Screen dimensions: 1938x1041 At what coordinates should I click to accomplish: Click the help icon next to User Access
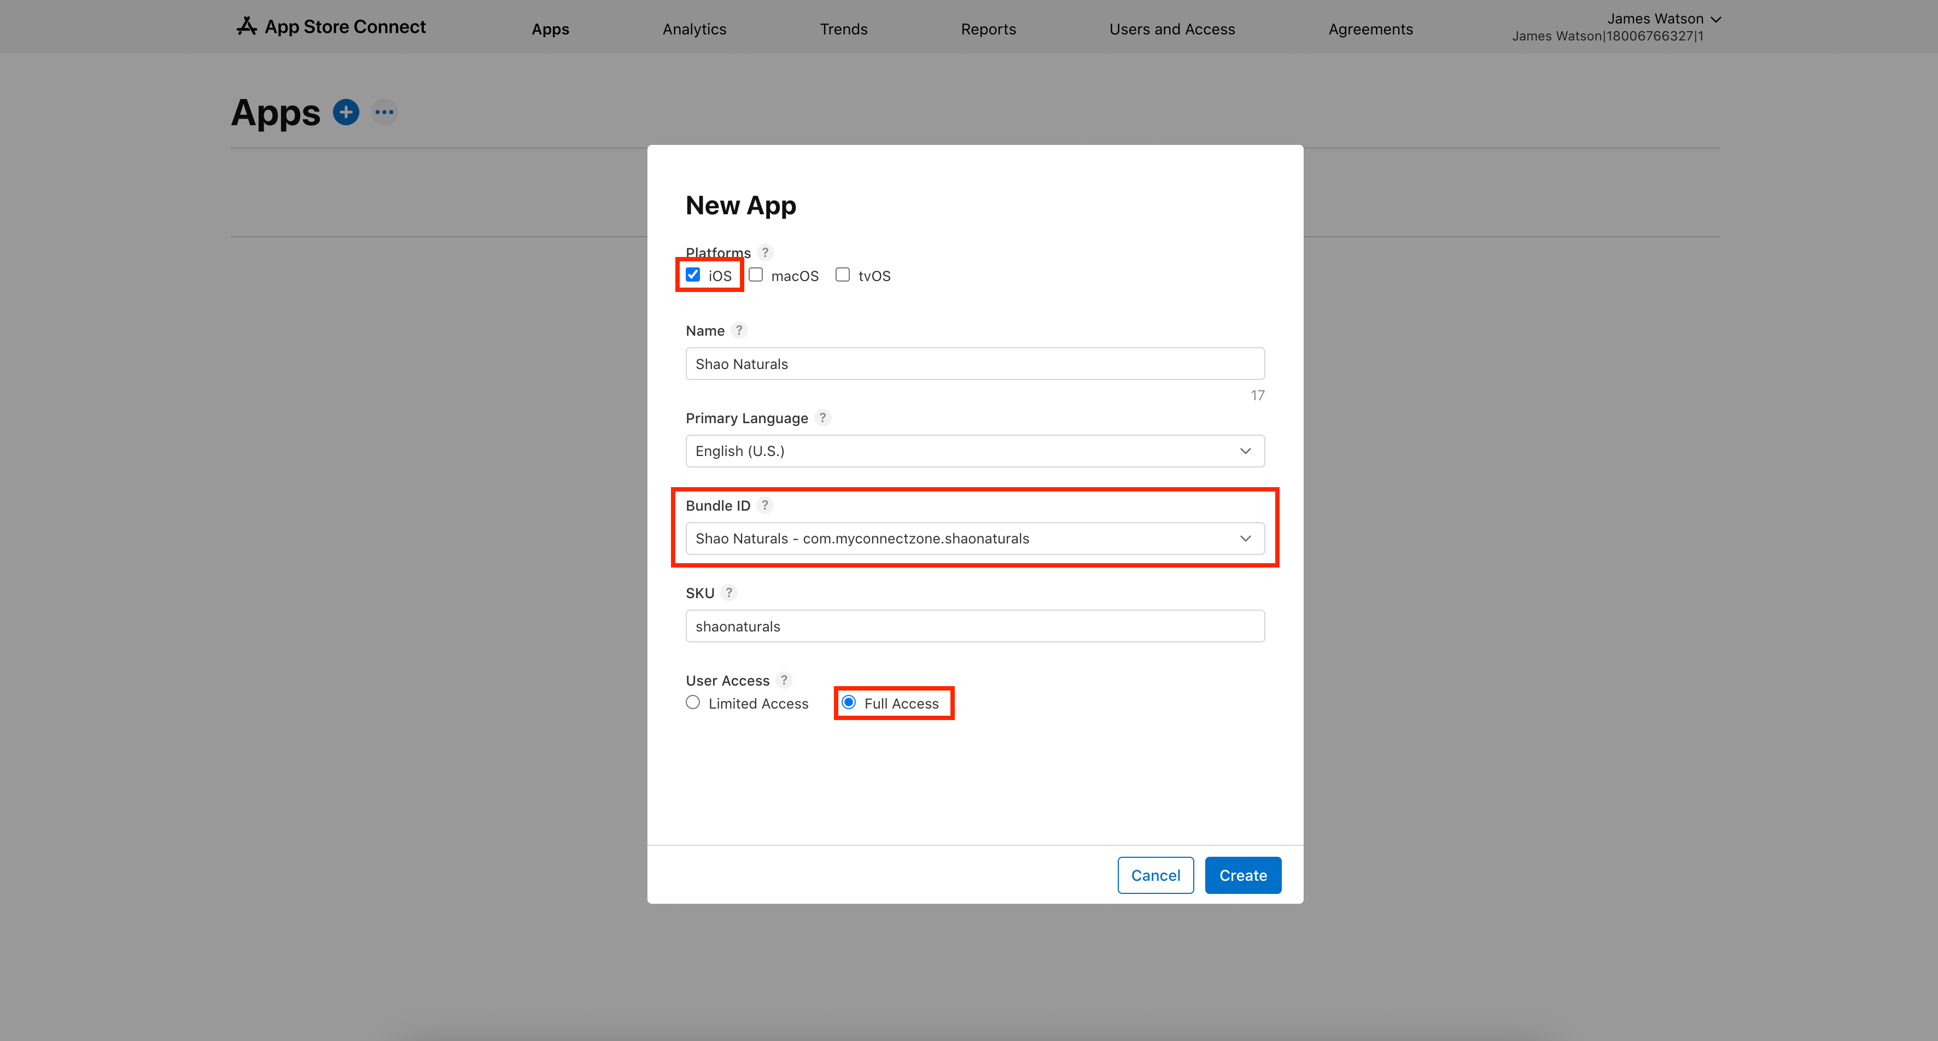point(784,680)
